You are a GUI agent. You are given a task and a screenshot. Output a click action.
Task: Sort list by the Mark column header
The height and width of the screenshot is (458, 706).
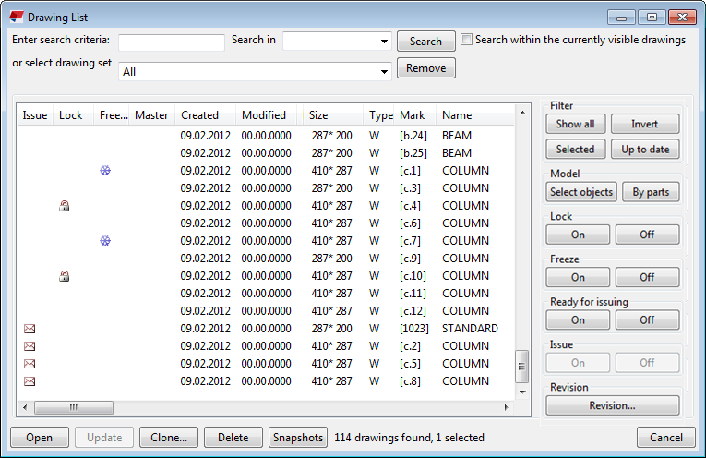click(413, 115)
